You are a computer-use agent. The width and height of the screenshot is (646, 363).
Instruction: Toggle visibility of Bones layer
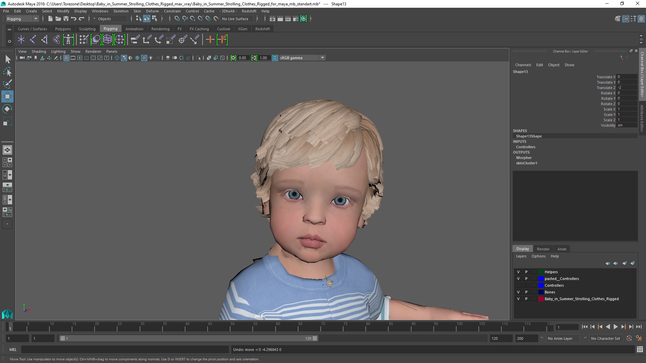pos(518,292)
